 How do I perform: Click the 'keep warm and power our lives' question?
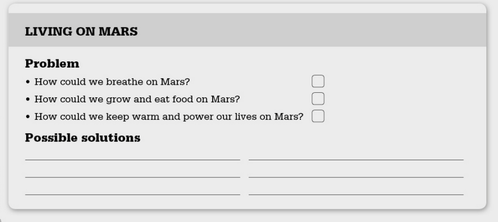coord(169,117)
